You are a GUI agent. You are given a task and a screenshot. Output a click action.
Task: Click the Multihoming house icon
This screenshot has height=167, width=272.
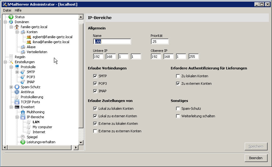[23, 112]
